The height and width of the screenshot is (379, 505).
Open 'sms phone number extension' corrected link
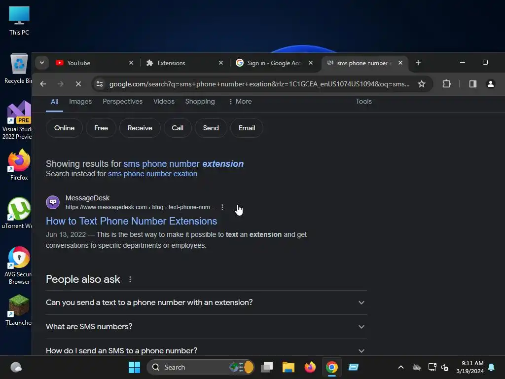[183, 164]
